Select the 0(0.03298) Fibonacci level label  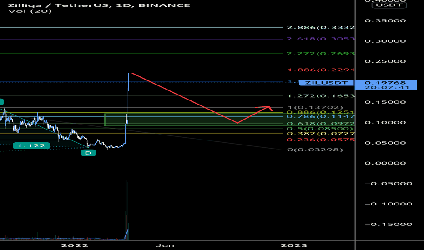tap(315, 150)
